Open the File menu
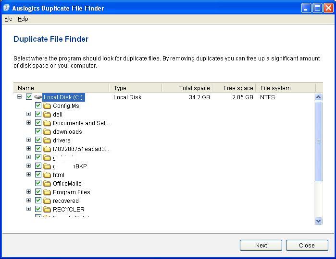 8,19
